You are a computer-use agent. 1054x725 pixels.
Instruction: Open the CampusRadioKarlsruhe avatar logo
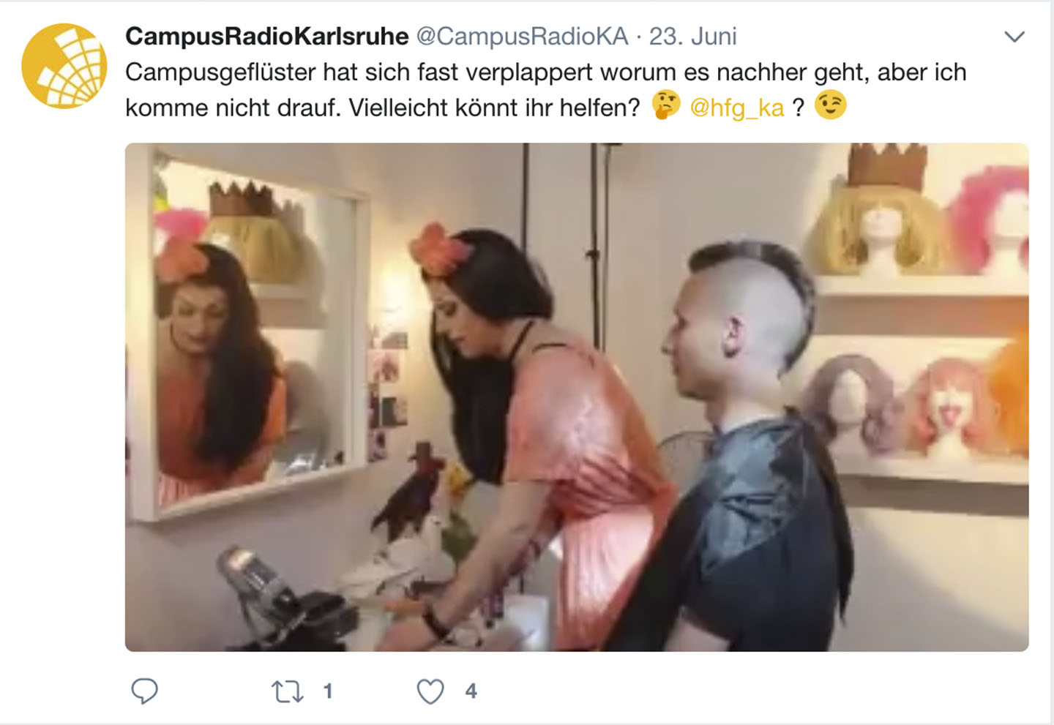[x=64, y=66]
